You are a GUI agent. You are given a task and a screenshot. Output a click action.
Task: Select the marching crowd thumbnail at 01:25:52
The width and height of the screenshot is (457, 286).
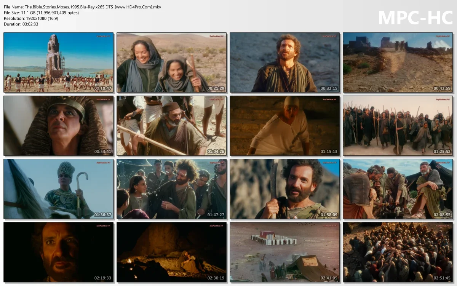click(x=397, y=126)
